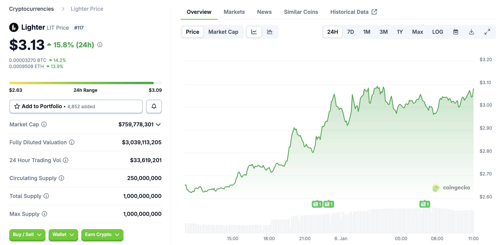502x245 pixels.
Task: Open the Buy / Sell dropdown
Action: point(27,235)
